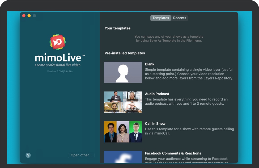Select the Audio Podcast template thumbnail
Viewport: 259px width, 168px height.
[x=123, y=102]
